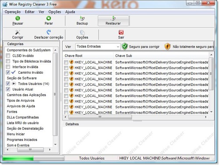
Task: Click the Chave Sub column header
Action: click(x=161, y=56)
